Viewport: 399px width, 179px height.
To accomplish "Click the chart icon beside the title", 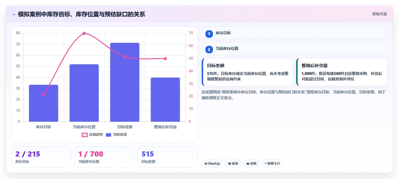I will click(14, 14).
